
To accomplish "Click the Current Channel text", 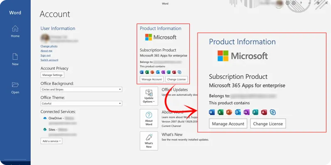I will [171, 126].
